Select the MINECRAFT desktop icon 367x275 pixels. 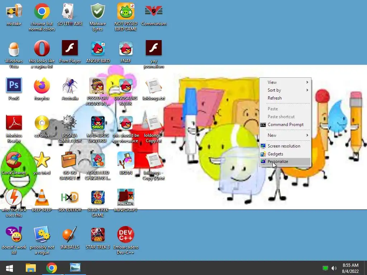click(x=126, y=197)
